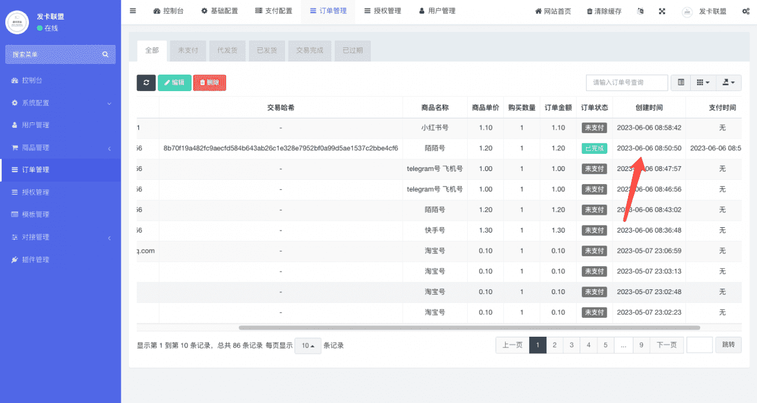
Task: Toggle table card view icon
Action: [681, 83]
